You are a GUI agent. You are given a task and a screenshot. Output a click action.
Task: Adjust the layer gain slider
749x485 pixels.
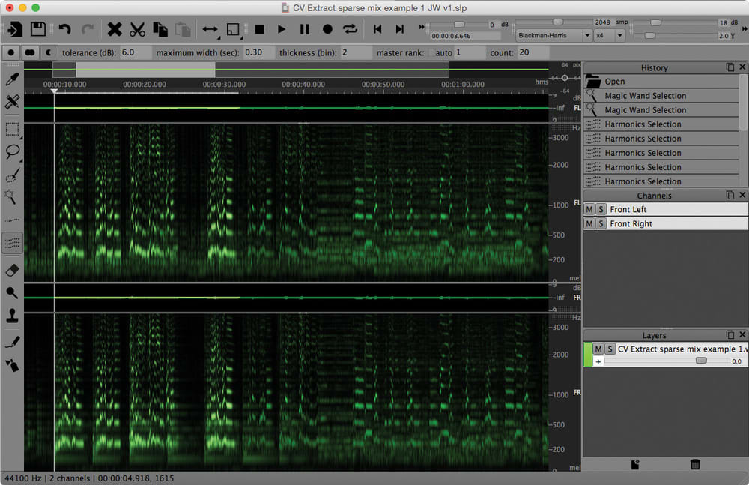pos(701,361)
